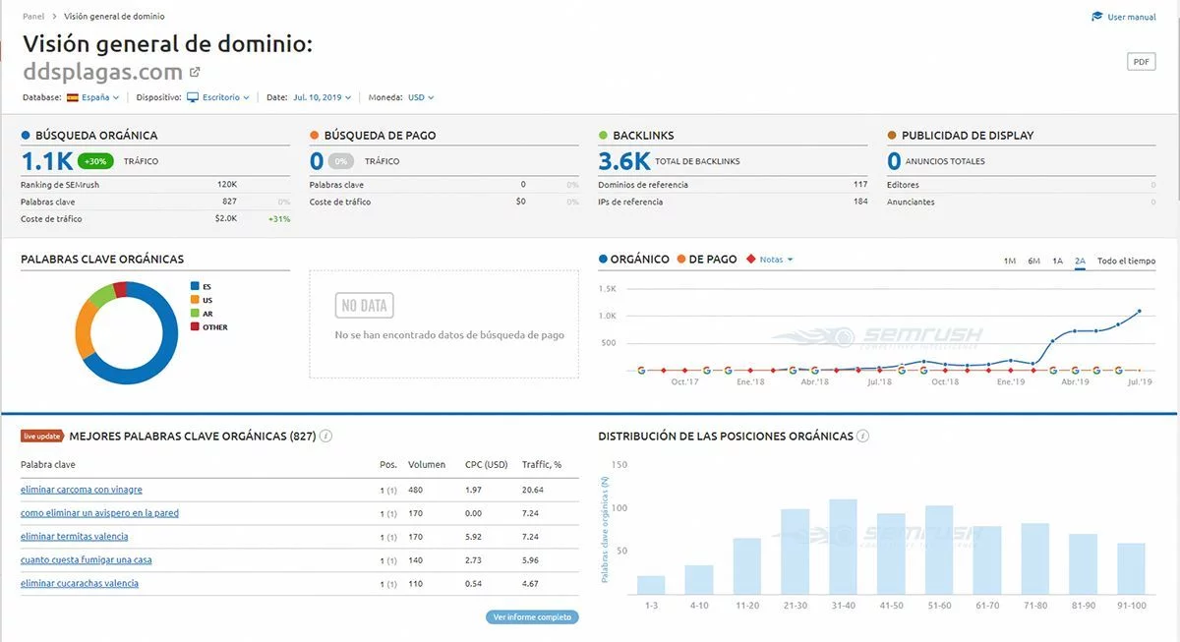Click the 3.6K total backlinks value
This screenshot has width=1180, height=642.
624,161
